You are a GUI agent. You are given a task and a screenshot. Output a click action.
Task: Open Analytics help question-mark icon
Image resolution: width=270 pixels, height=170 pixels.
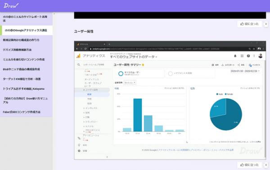(248, 56)
